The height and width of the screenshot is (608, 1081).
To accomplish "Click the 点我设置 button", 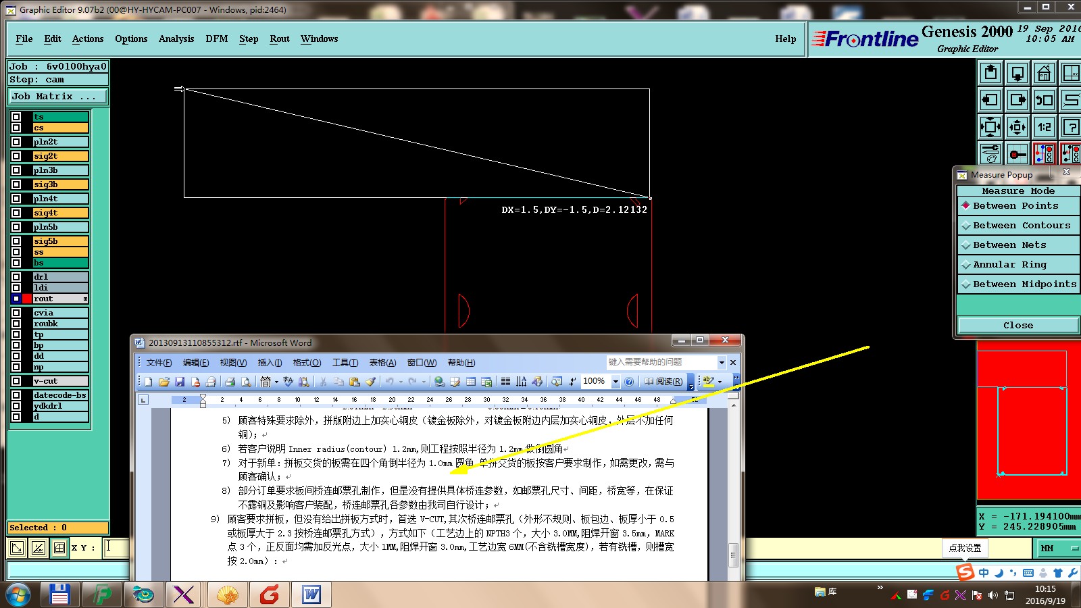I will pyautogui.click(x=965, y=548).
